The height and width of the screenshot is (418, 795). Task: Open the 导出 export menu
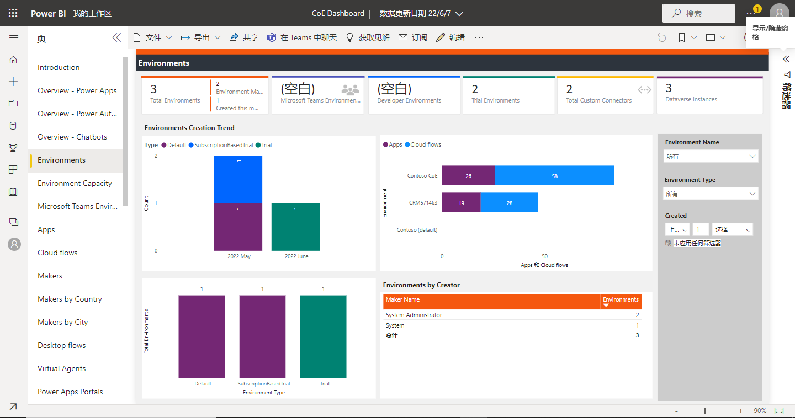click(x=201, y=37)
